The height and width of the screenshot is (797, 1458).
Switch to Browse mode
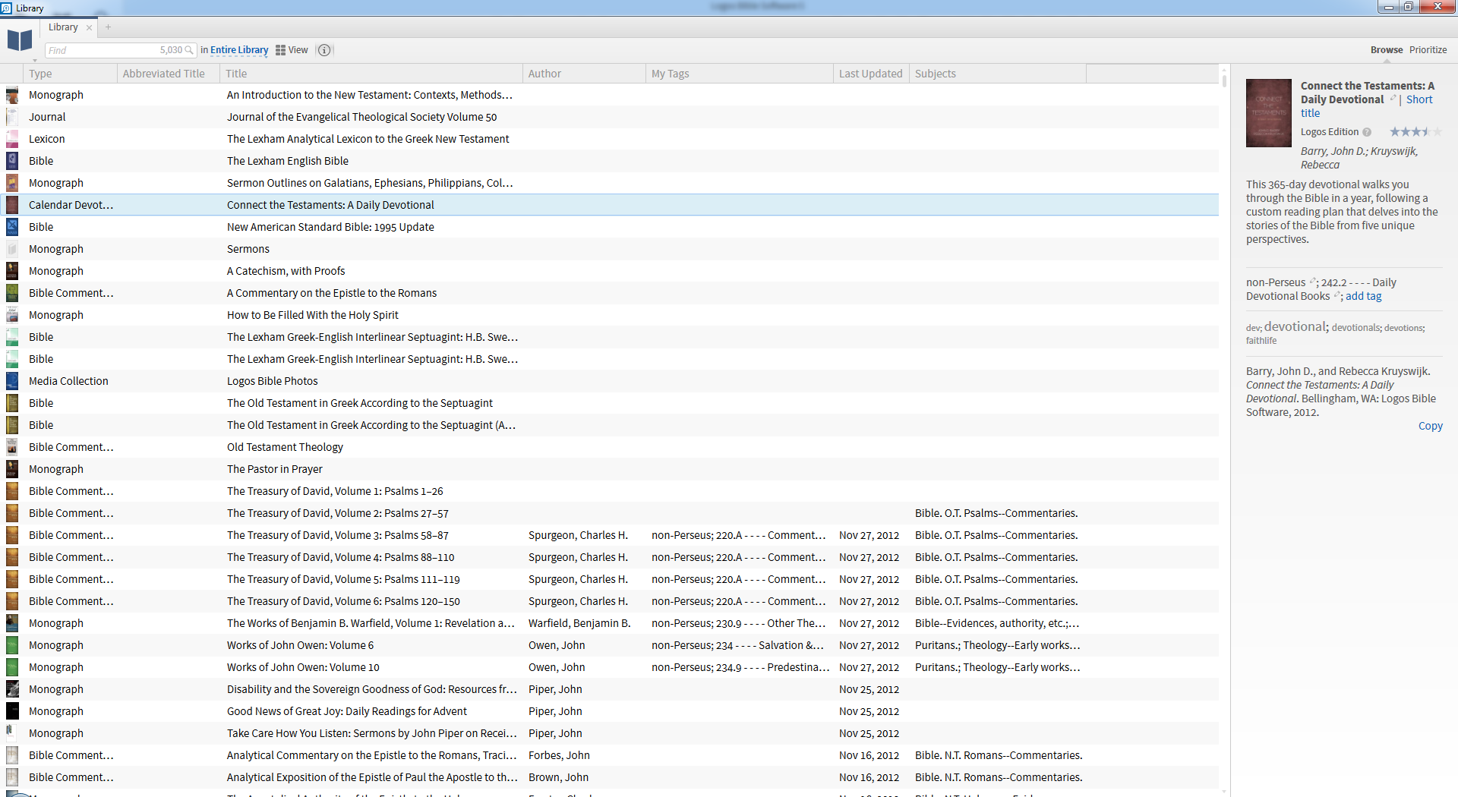point(1387,50)
